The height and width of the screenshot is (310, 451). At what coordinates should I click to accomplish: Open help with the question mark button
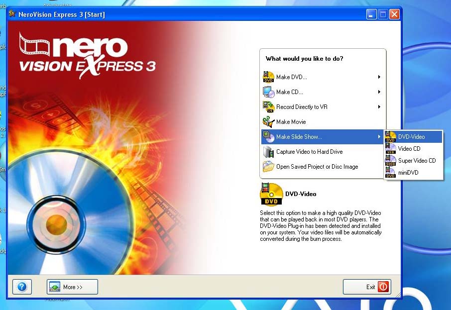[x=22, y=287]
